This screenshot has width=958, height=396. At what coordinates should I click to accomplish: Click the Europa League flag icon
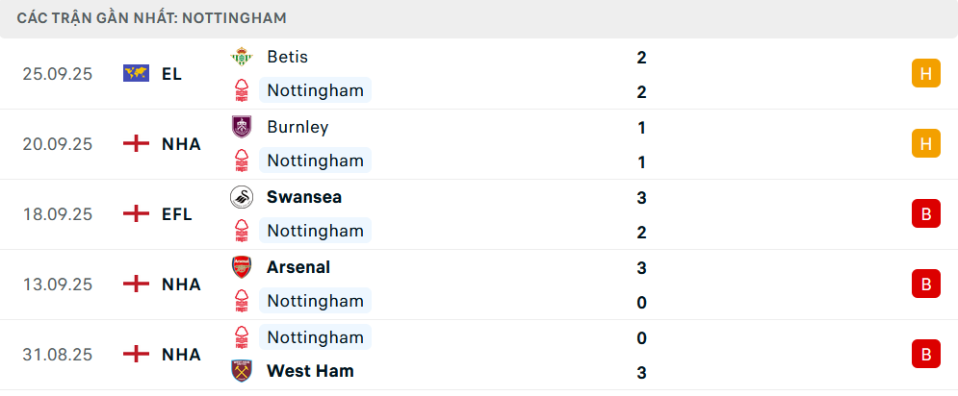click(x=137, y=73)
